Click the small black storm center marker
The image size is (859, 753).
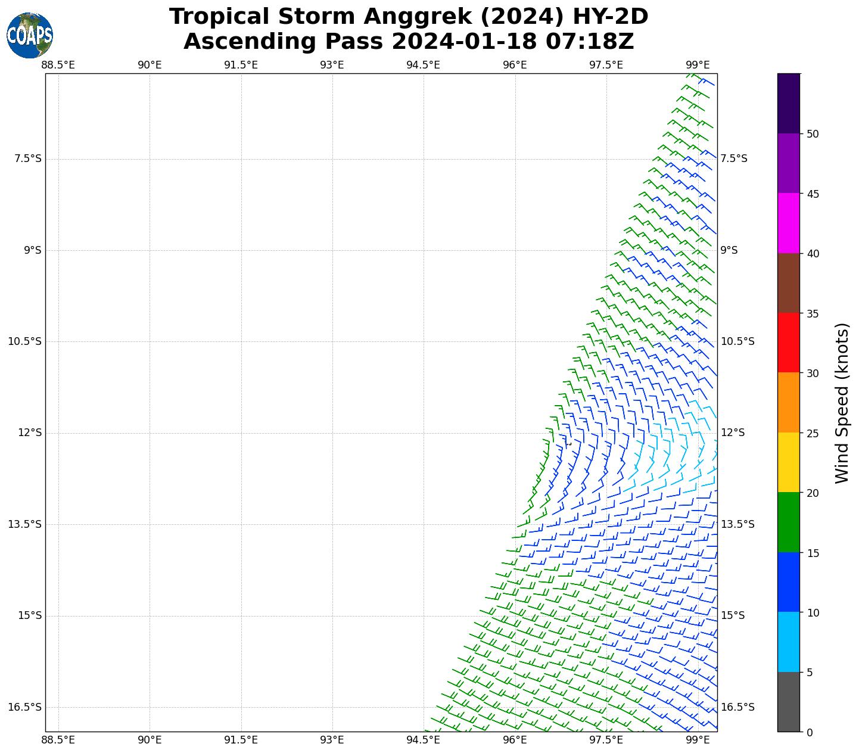[x=569, y=444]
